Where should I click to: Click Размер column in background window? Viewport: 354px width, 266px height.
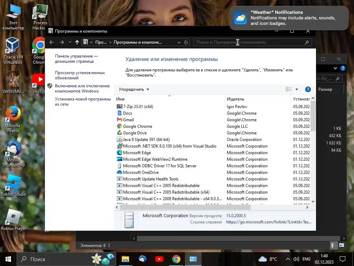(x=325, y=89)
